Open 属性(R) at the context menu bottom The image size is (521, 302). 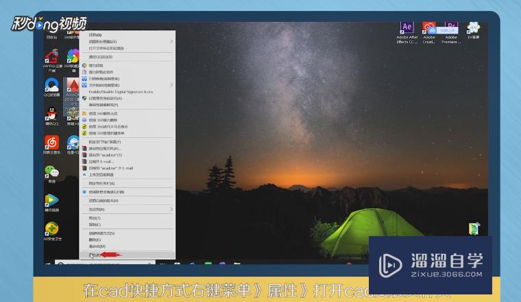click(x=128, y=255)
